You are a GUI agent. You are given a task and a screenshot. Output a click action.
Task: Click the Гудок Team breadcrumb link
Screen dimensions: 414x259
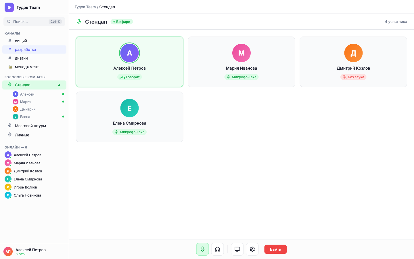85,7
